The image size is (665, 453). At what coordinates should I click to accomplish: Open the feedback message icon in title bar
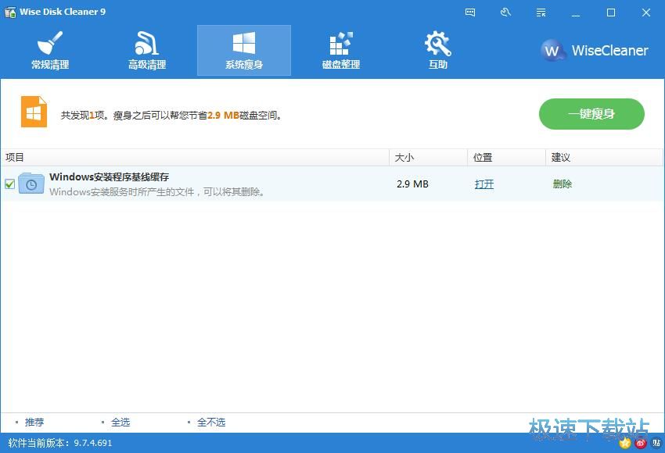470,12
